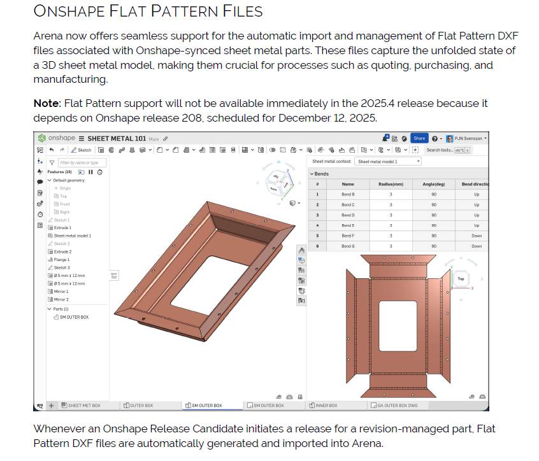This screenshot has width=539, height=461.
Task: Click the Top view cube in flat pattern
Action: coord(461,279)
